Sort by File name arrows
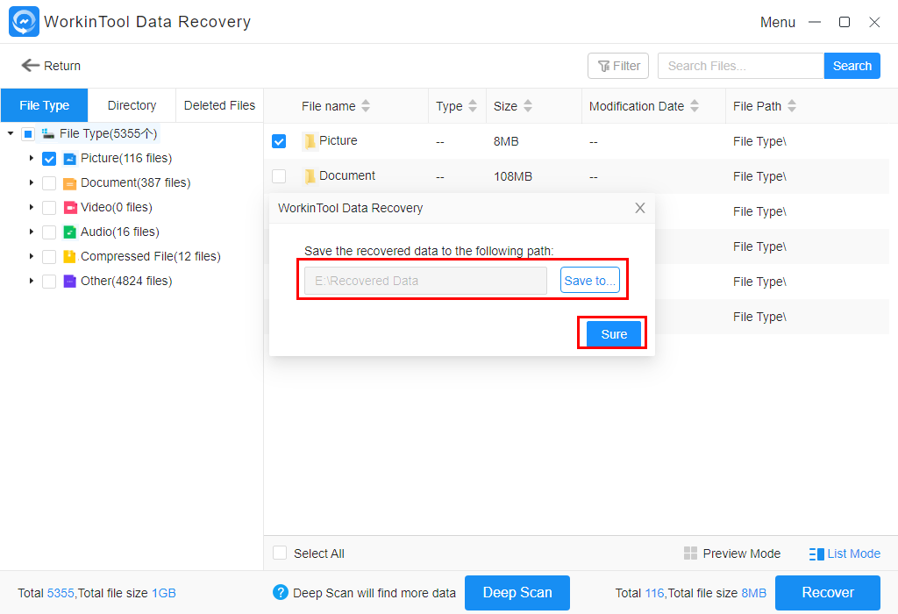898x614 pixels. pos(366,106)
